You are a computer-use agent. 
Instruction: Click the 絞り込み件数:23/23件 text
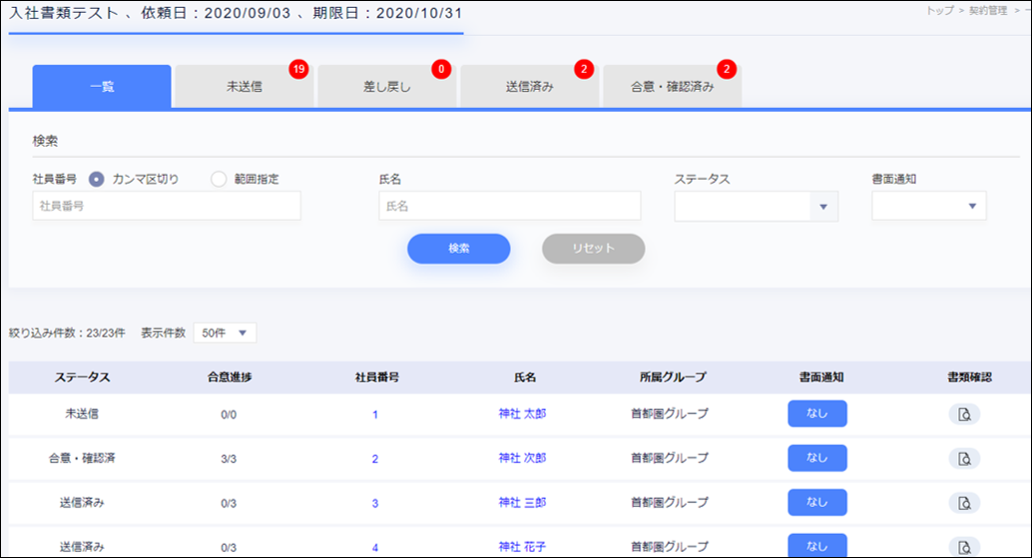click(x=67, y=333)
